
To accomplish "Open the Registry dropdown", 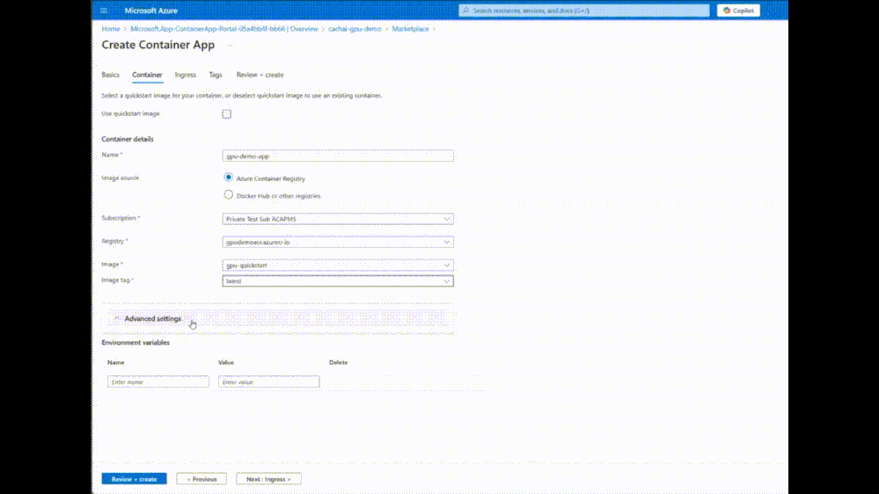I will [x=338, y=242].
